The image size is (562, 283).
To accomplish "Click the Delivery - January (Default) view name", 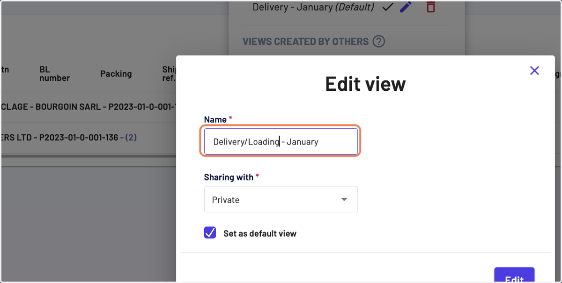I will tap(313, 7).
